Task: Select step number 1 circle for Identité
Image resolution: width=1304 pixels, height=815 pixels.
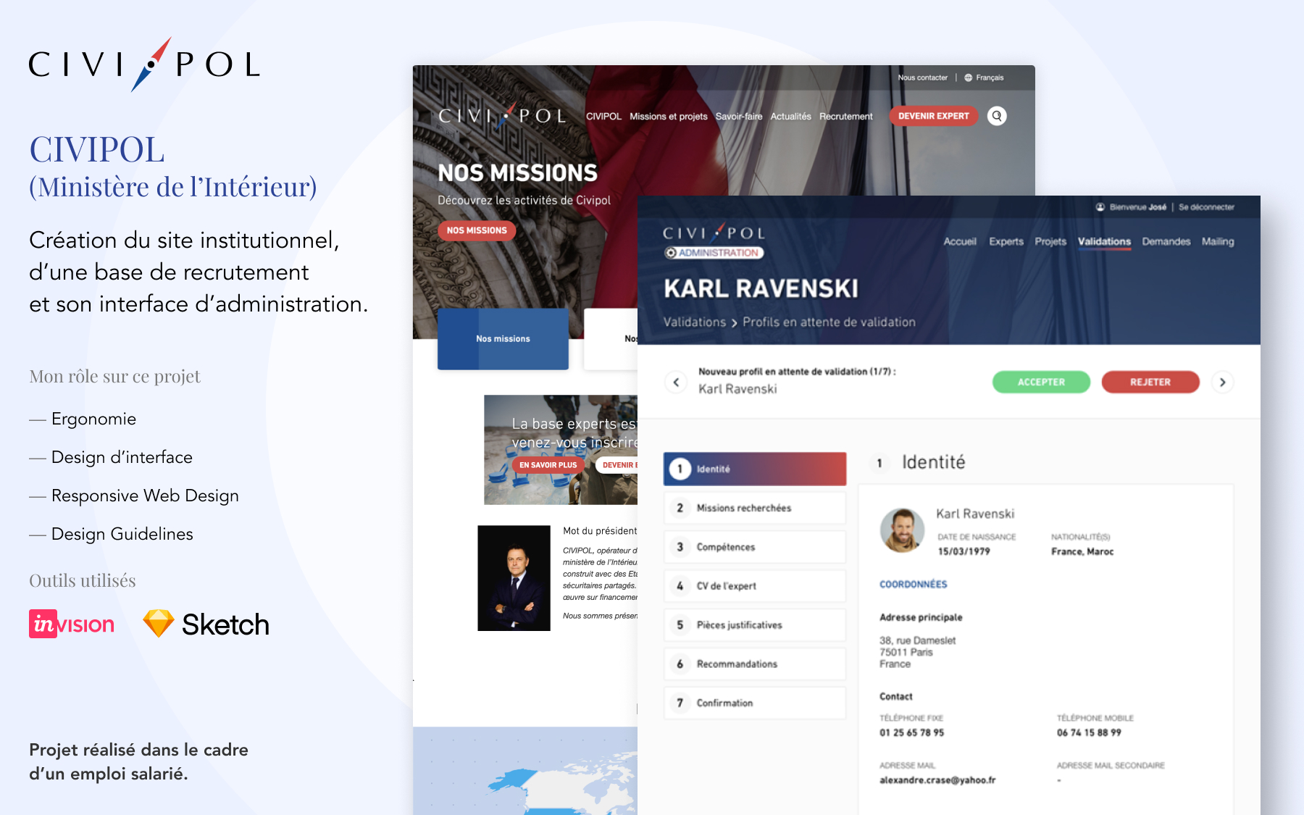Action: pyautogui.click(x=680, y=469)
